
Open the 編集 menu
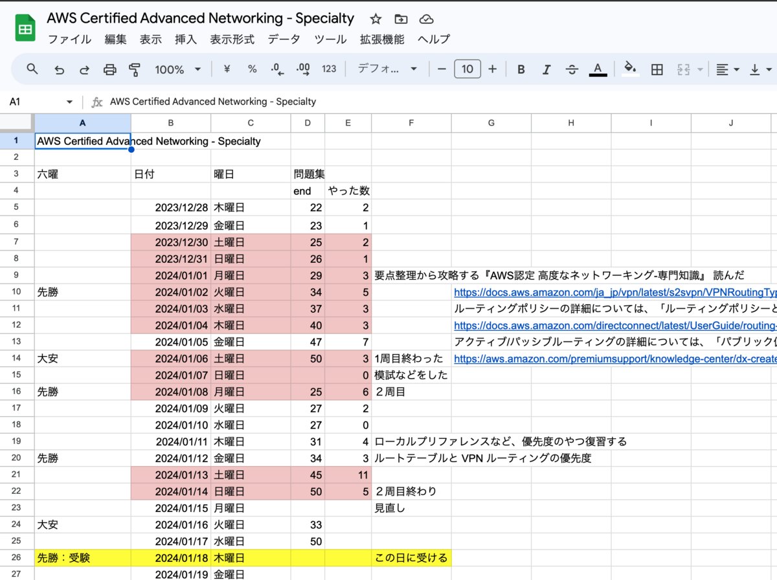pos(116,39)
